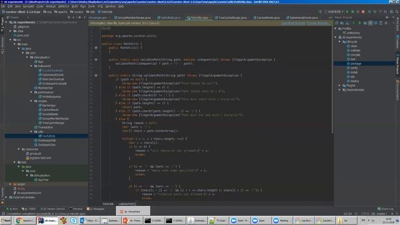
Task: Select install goal in Maven Lifecycle
Action: 354,72
